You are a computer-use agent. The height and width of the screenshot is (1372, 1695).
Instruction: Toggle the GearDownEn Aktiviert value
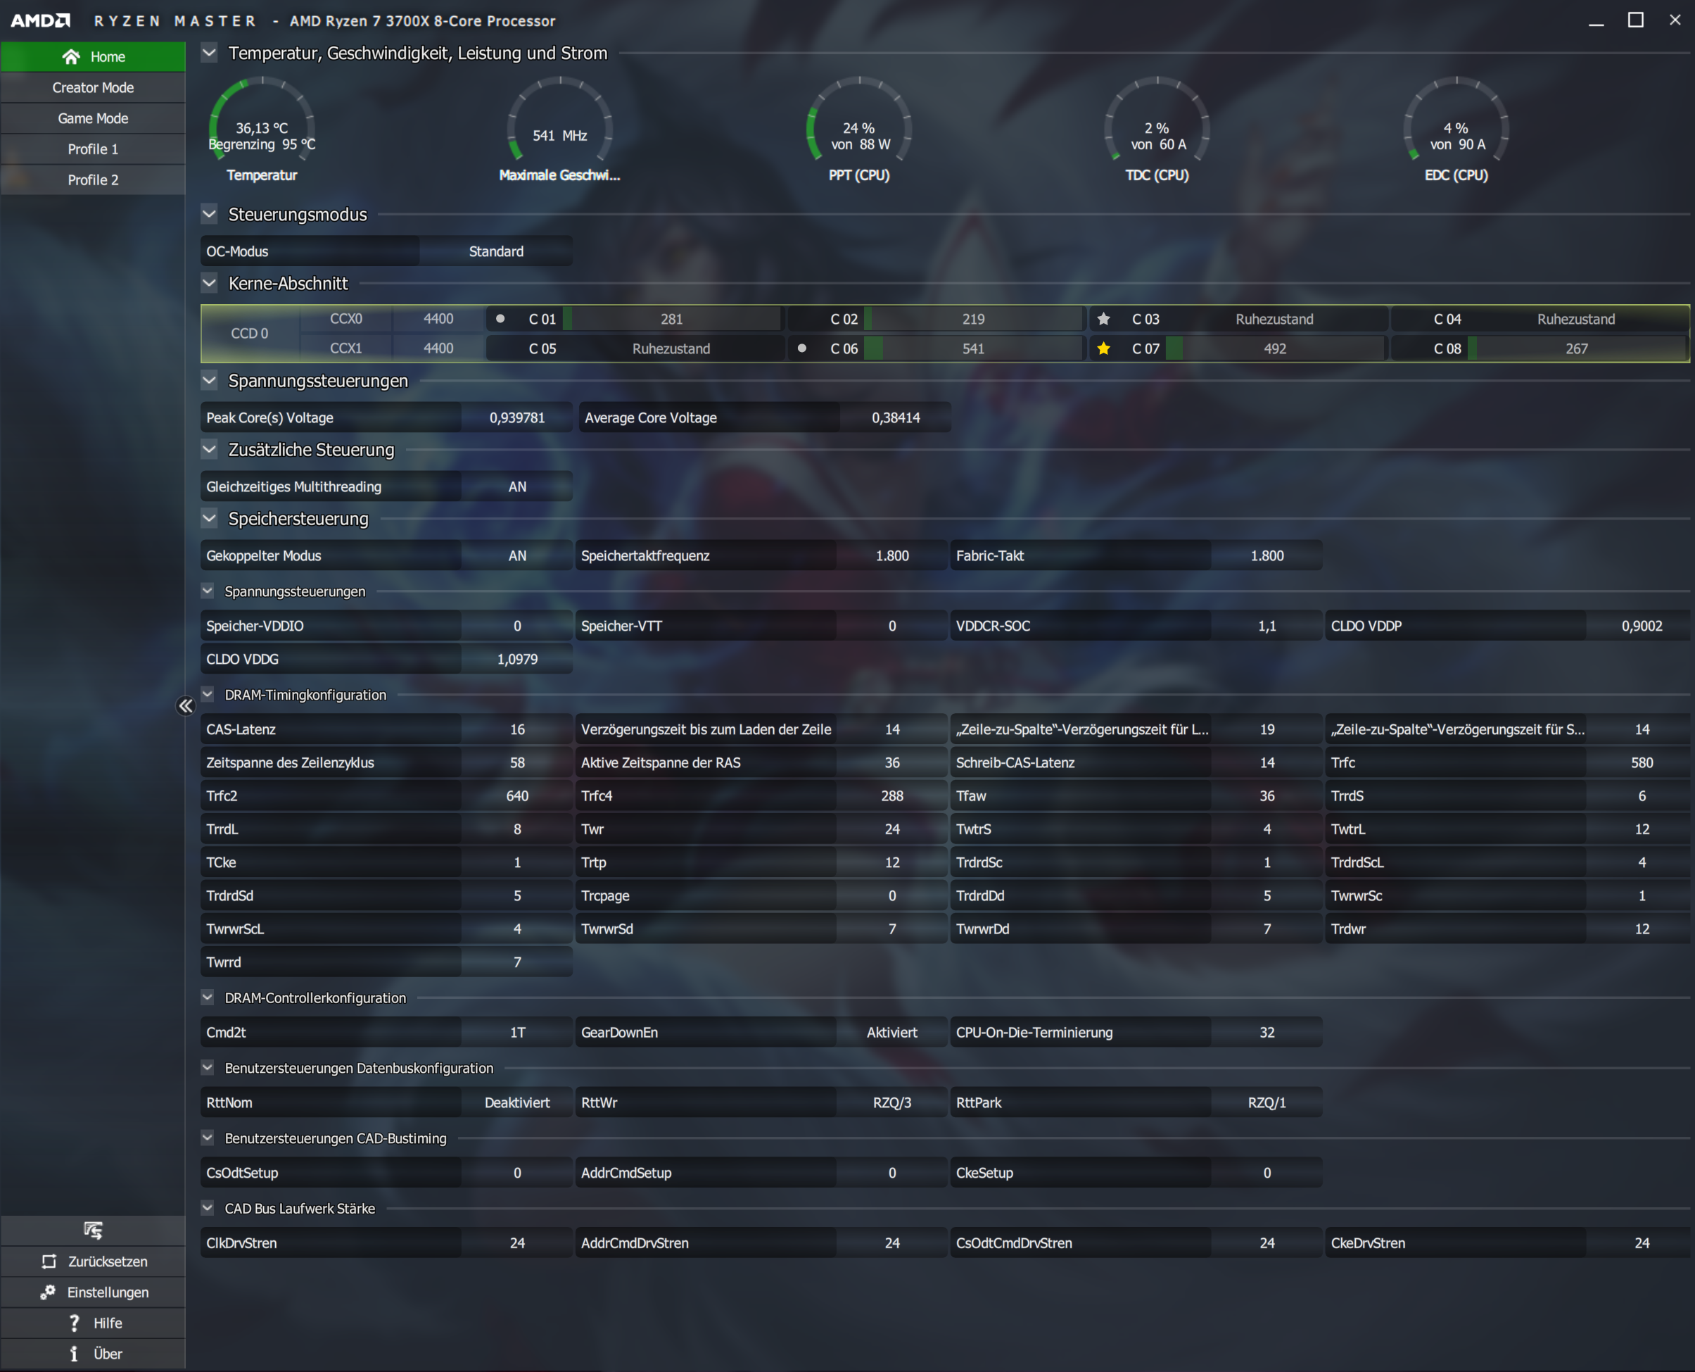coord(891,1032)
